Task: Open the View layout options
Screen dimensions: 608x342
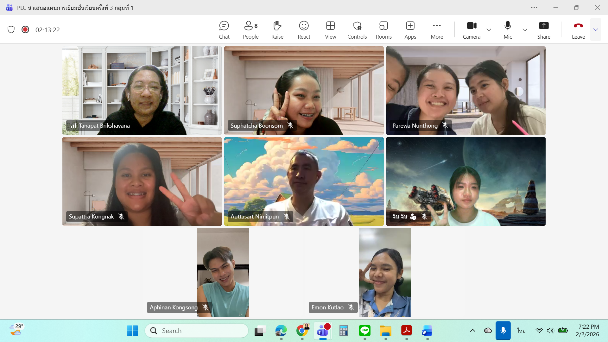Action: (330, 30)
